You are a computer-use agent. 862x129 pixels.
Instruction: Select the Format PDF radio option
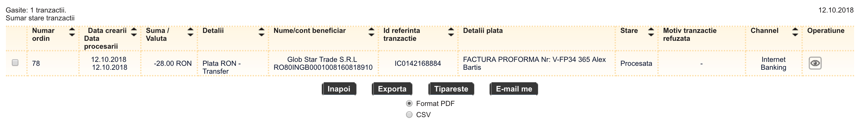409,103
